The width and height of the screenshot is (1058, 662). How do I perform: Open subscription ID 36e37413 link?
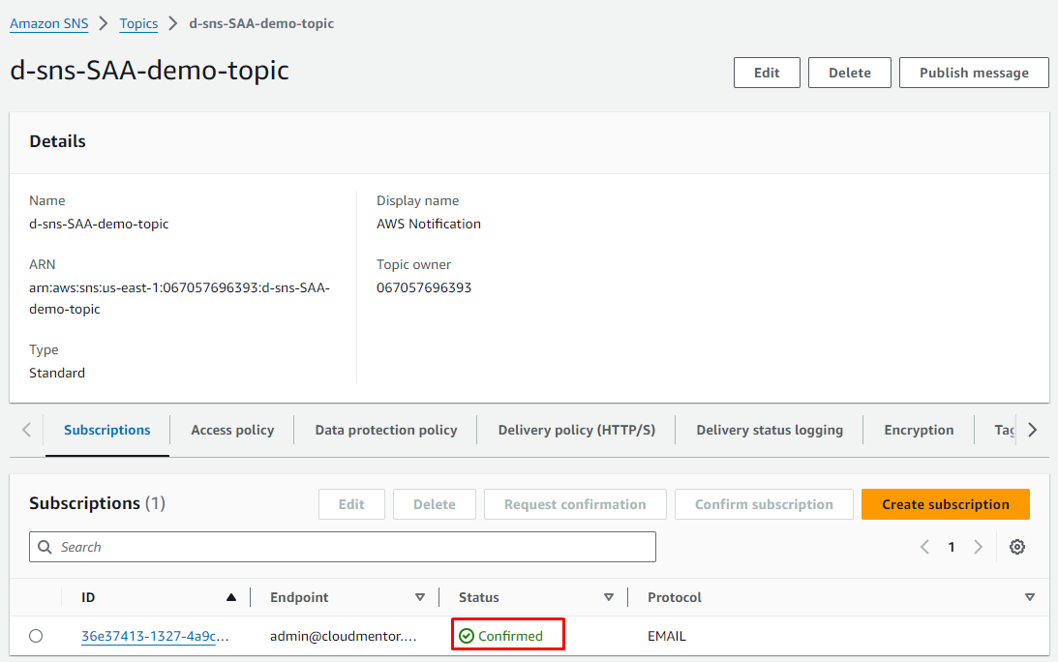[155, 636]
